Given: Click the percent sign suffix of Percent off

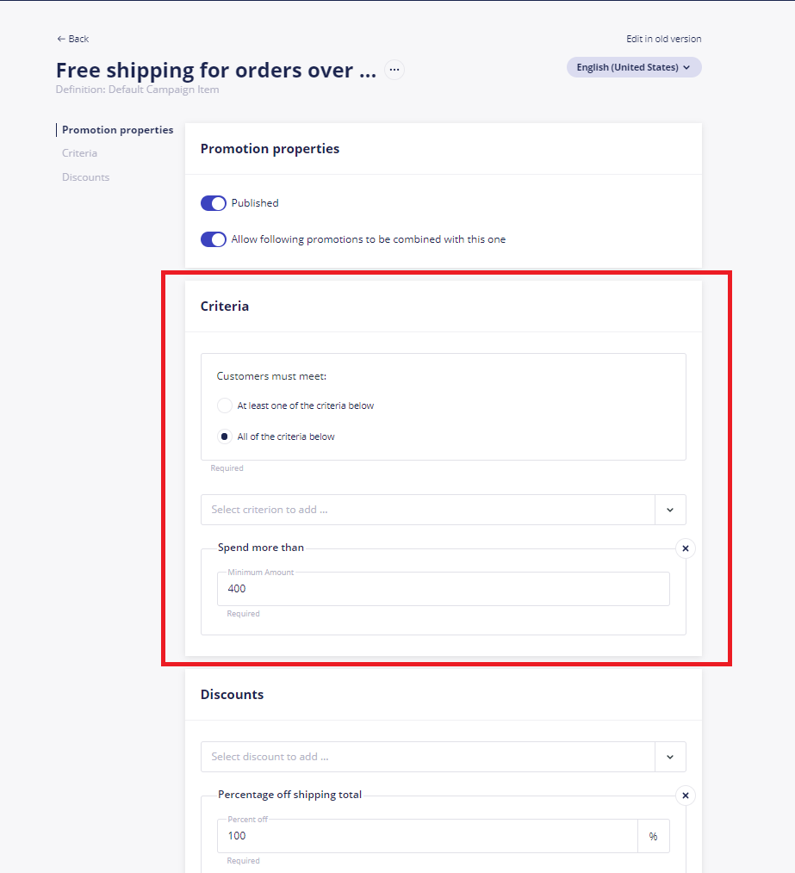Looking at the screenshot, I should pos(653,836).
